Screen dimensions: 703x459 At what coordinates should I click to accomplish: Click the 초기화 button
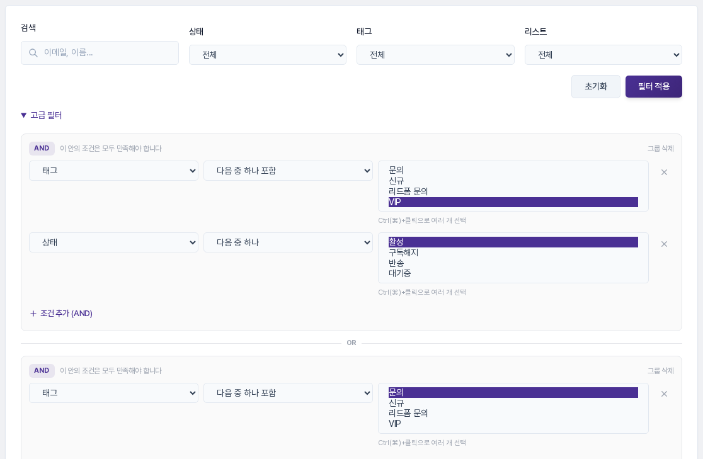[595, 86]
